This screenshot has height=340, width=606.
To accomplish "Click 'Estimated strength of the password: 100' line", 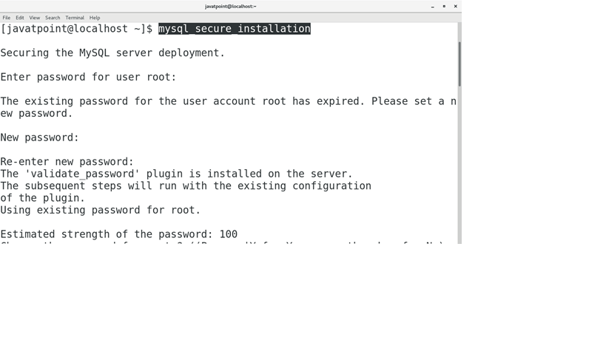I will pyautogui.click(x=119, y=234).
